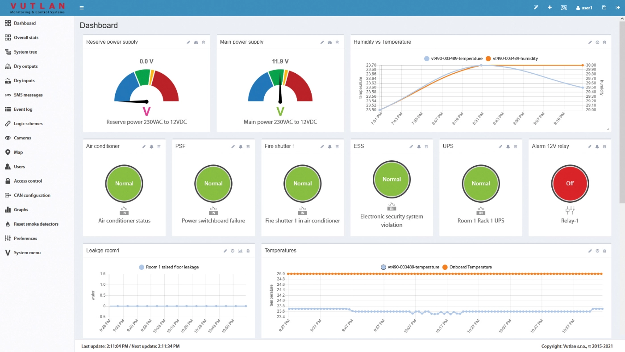Expand the System menu sidebar item

point(27,253)
